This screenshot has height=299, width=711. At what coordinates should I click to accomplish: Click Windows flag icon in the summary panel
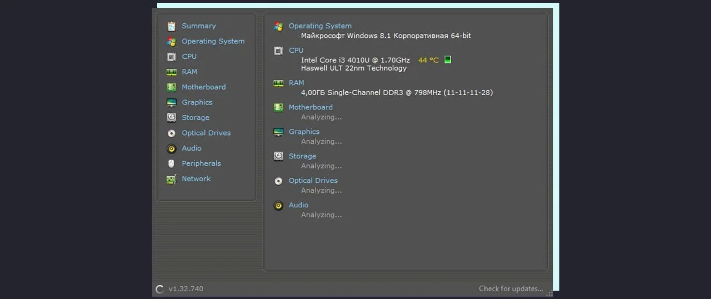click(x=278, y=26)
